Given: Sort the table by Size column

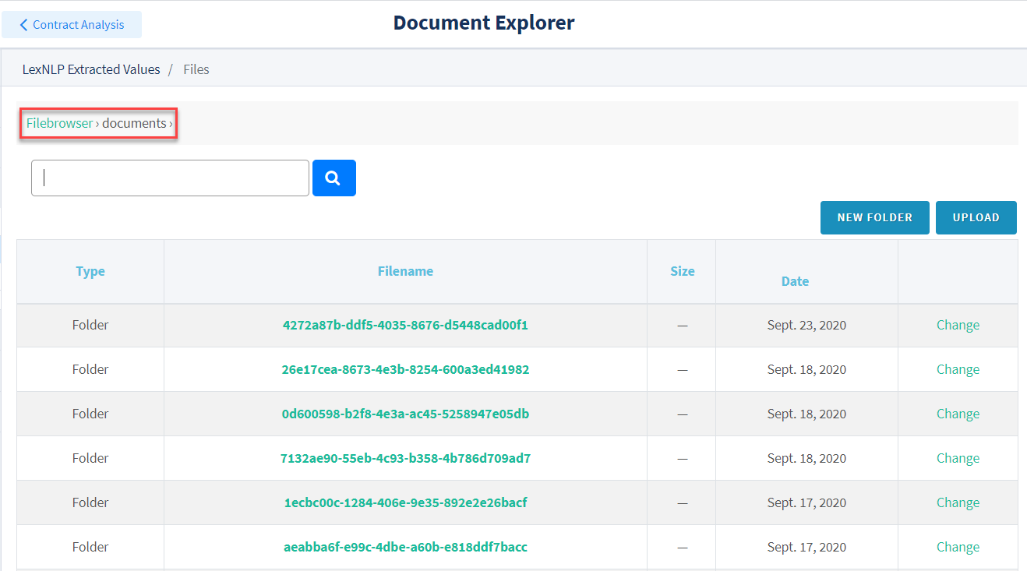Looking at the screenshot, I should tap(682, 272).
